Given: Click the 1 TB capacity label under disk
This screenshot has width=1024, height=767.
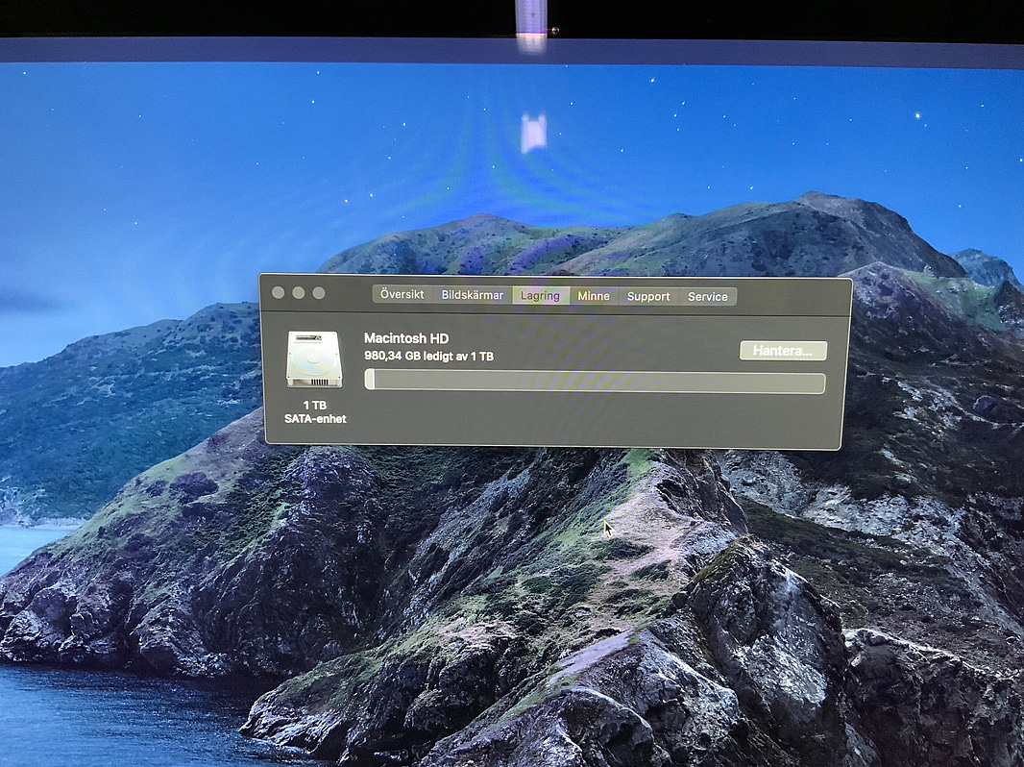Looking at the screenshot, I should [x=314, y=406].
